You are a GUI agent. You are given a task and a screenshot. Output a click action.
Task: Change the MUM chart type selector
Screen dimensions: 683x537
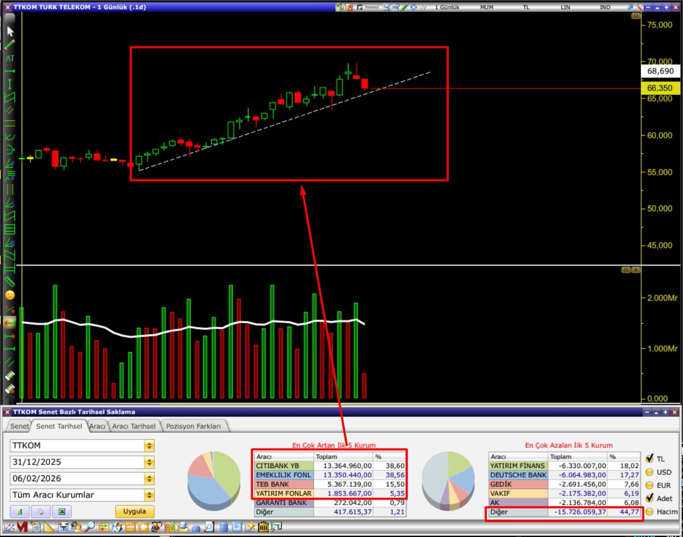point(487,7)
